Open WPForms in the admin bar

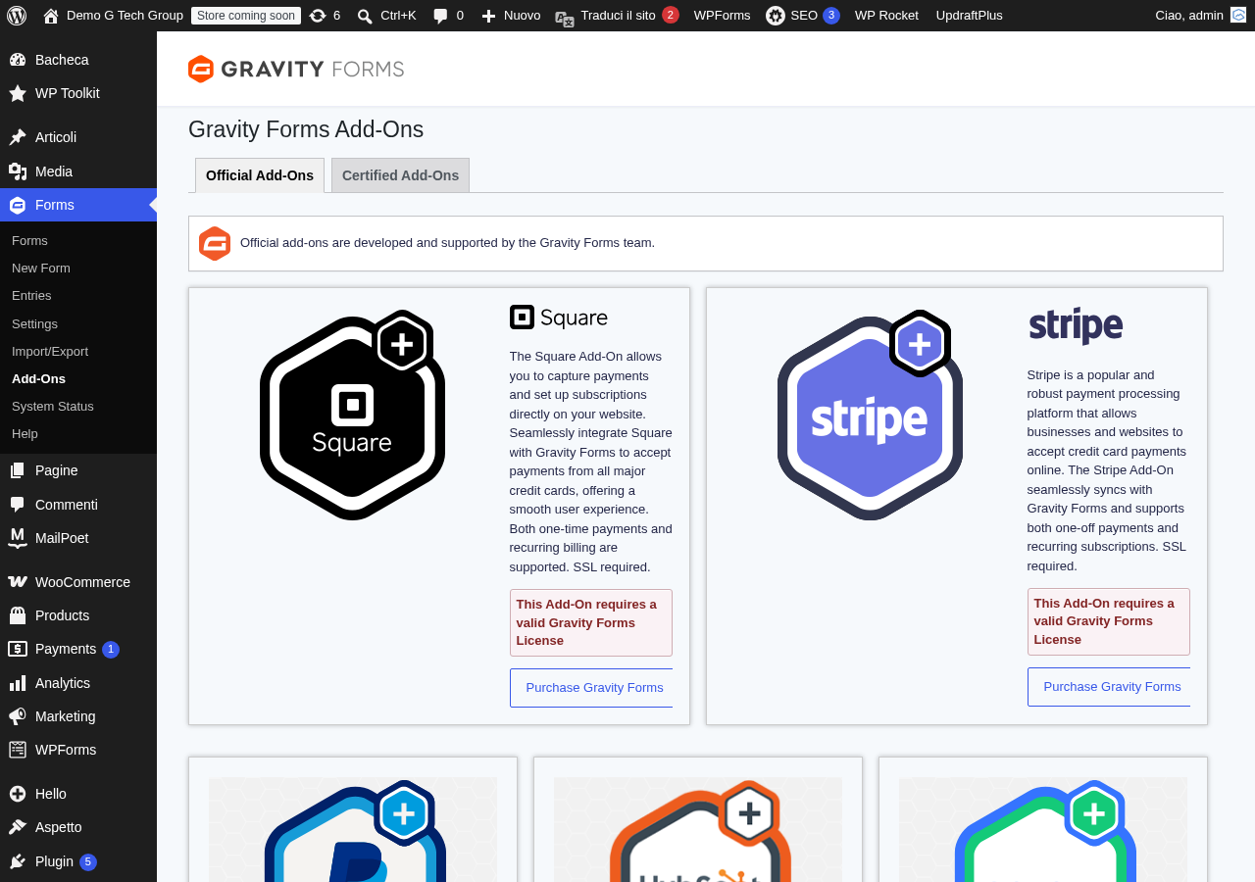(x=723, y=16)
